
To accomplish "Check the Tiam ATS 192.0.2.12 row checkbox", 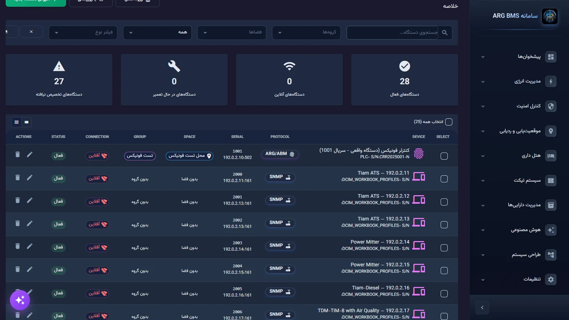I will click(444, 202).
